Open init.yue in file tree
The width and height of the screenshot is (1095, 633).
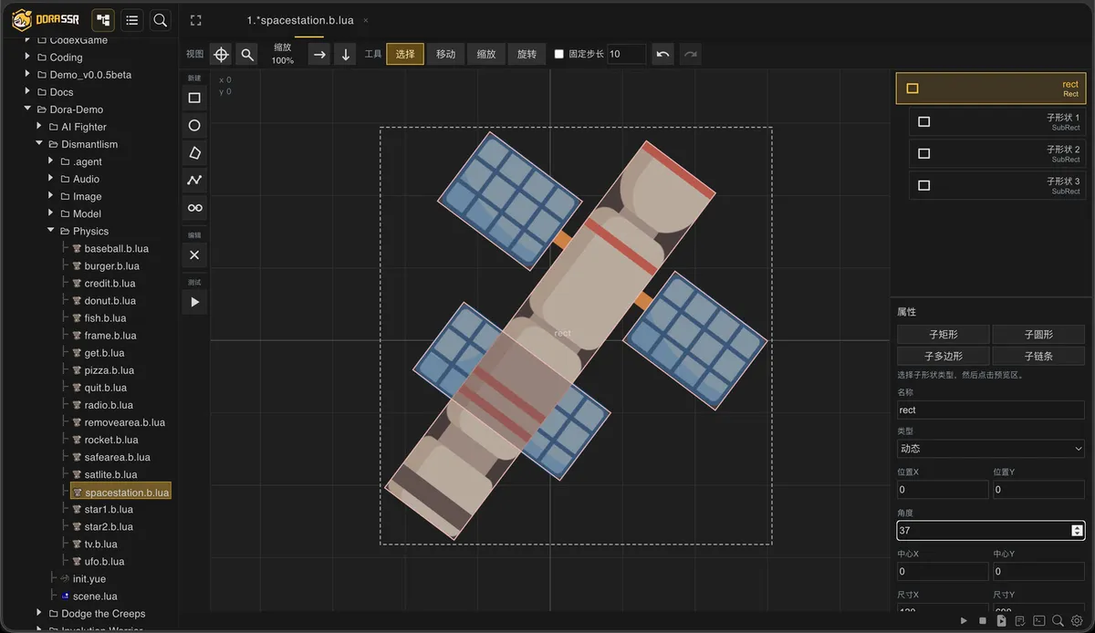click(89, 579)
